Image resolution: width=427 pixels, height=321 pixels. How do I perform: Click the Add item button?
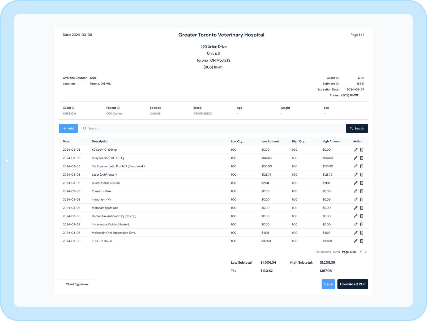(x=68, y=128)
